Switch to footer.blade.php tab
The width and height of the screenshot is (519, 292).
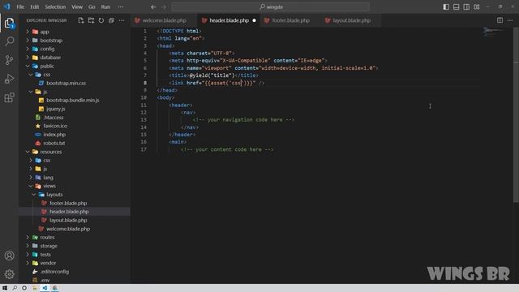coord(290,20)
